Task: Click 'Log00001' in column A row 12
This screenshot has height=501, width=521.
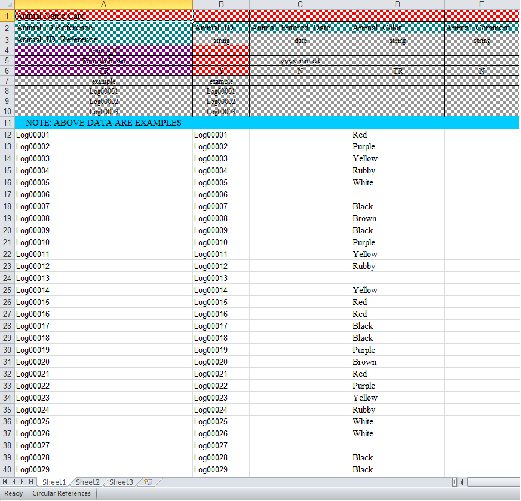Action: click(104, 135)
